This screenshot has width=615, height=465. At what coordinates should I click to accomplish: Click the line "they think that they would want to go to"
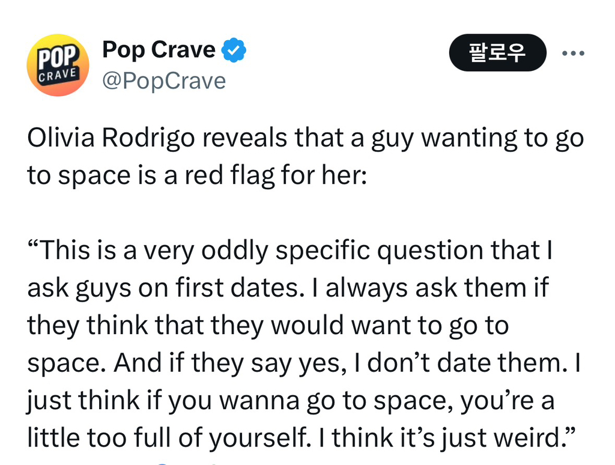(268, 325)
